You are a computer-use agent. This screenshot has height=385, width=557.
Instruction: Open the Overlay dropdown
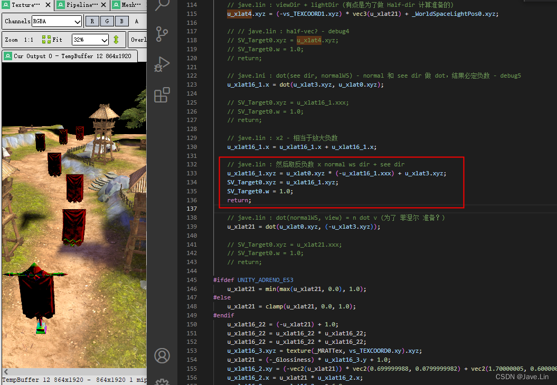coord(138,39)
